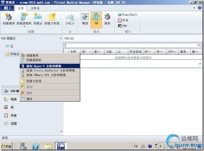Choose 创建服务 in the context menu
Viewport: 204px width, 151px height.
pyautogui.click(x=50, y=55)
